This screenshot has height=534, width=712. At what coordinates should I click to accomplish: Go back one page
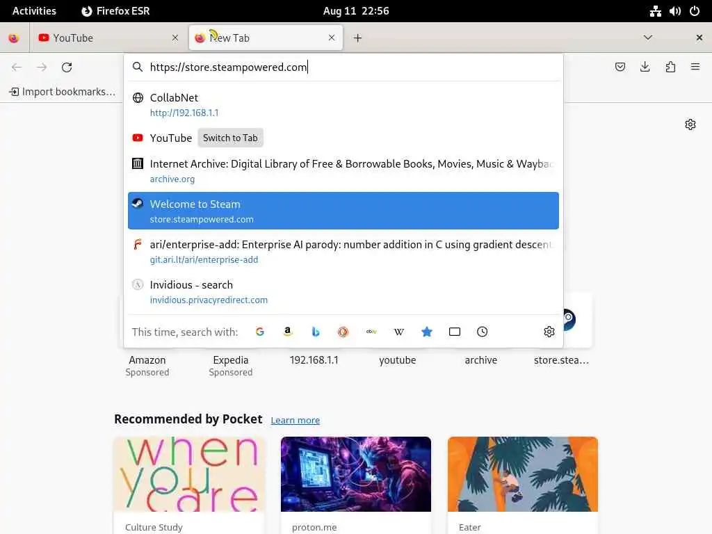point(17,67)
